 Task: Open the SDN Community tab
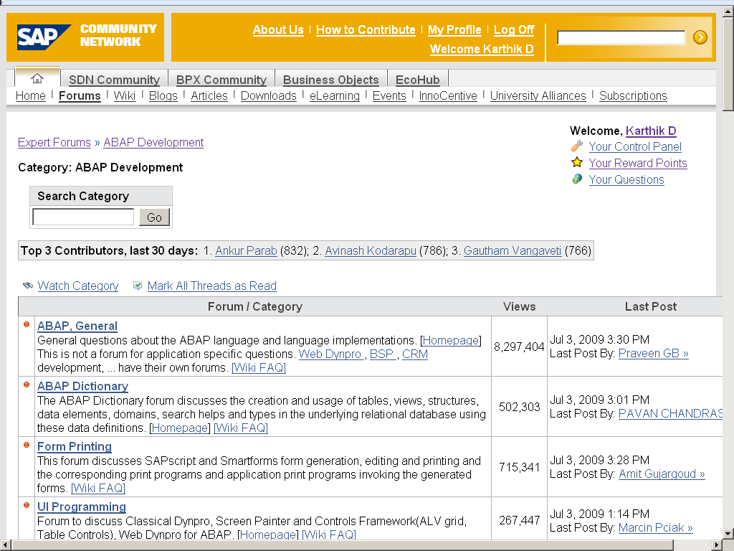[114, 80]
